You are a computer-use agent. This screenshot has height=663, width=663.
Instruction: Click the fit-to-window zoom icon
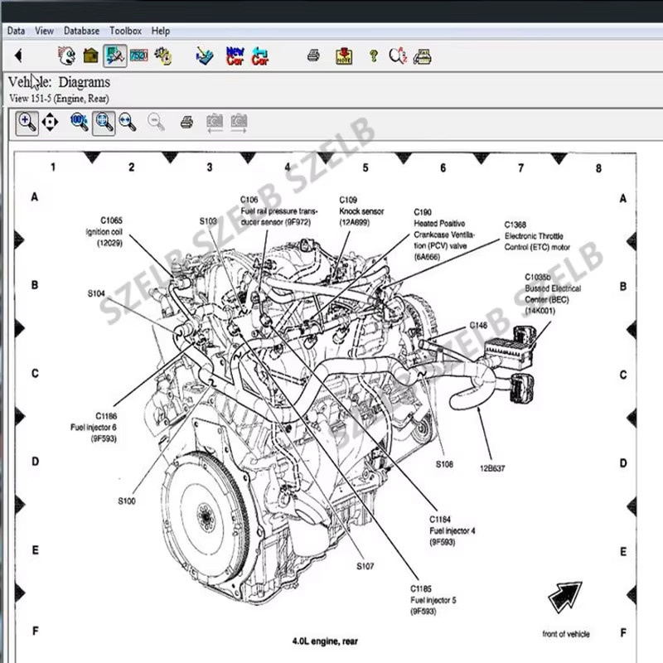click(x=104, y=123)
